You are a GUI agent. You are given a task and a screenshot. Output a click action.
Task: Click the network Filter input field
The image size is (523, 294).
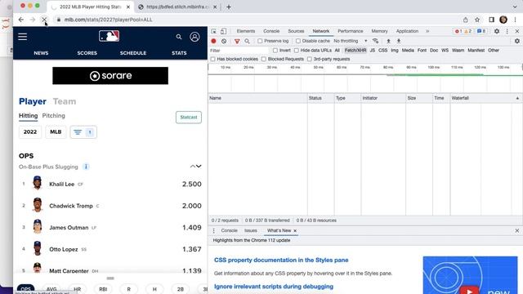(239, 51)
